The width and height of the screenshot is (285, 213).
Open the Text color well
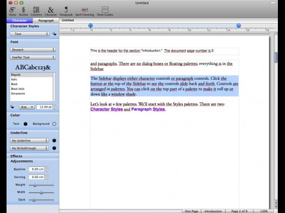coord(26,124)
